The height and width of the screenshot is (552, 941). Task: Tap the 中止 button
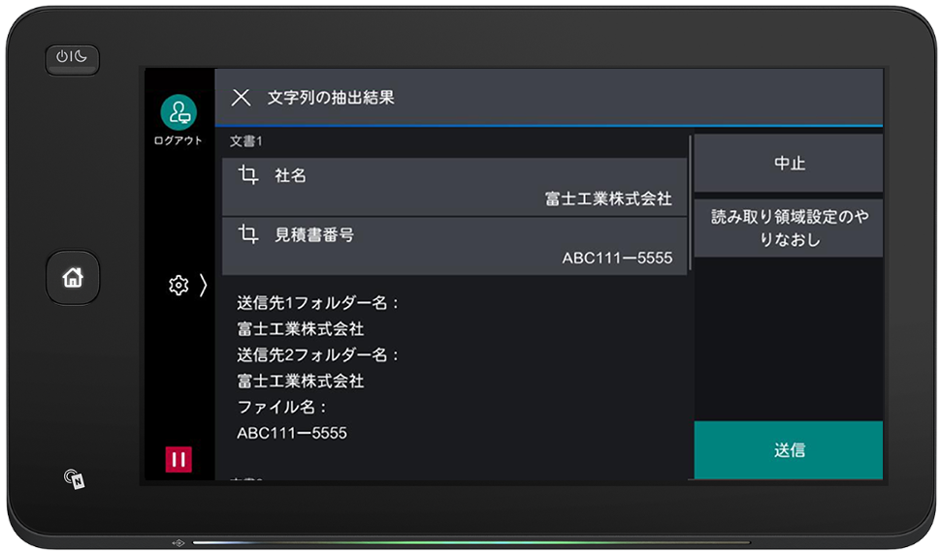tap(788, 163)
